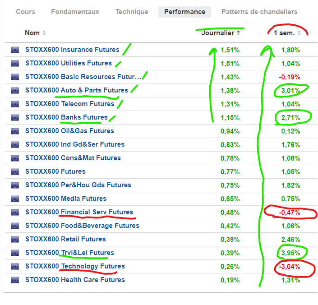Select the 3,95% weekly value for Trvl&Lei

(290, 253)
